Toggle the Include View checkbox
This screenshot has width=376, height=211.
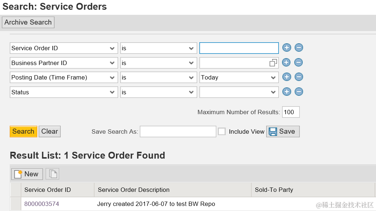(222, 132)
